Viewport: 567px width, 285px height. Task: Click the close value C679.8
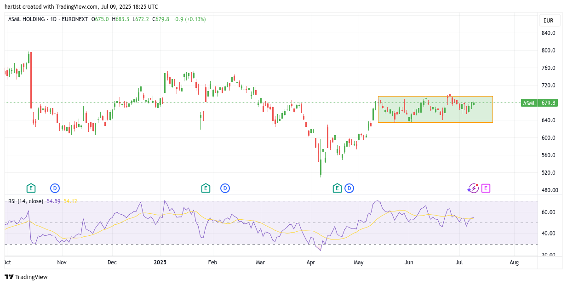[160, 19]
